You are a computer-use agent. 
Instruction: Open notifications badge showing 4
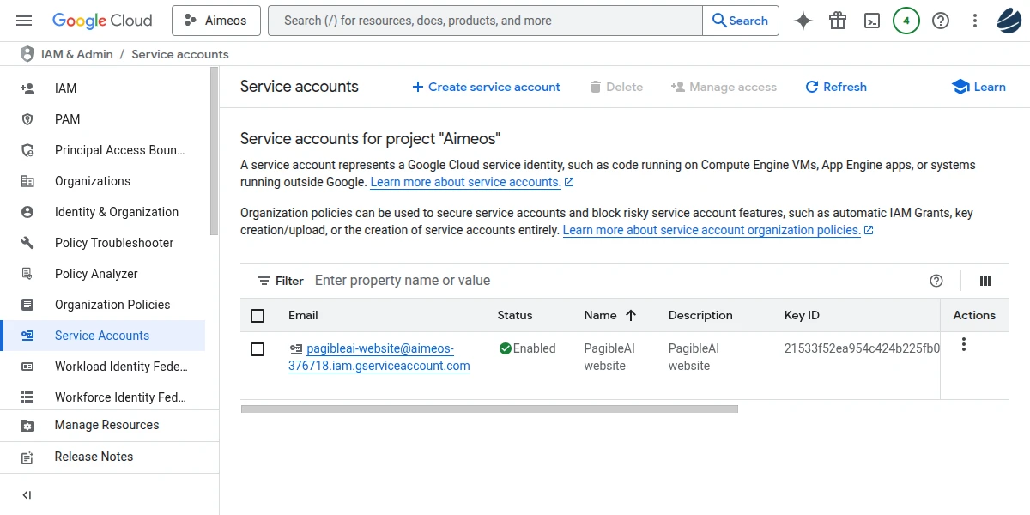tap(906, 21)
